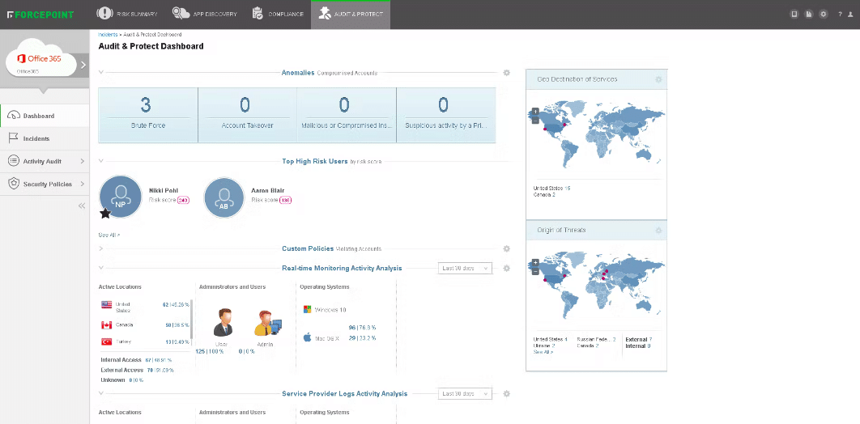Open the user account profile icon
The image size is (860, 424).
point(850,15)
